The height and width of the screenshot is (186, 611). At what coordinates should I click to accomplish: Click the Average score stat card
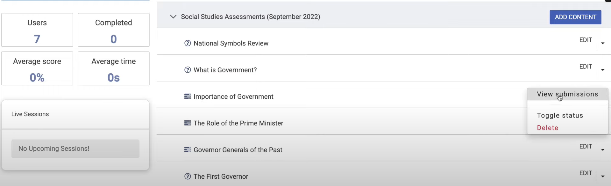37,69
